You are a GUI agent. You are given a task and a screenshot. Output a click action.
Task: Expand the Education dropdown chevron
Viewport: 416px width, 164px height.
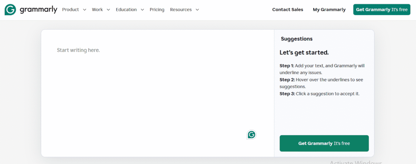[142, 10]
